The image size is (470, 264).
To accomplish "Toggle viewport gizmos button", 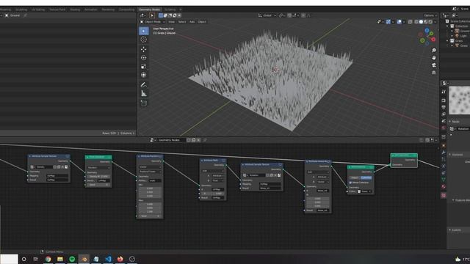I will click(388, 22).
